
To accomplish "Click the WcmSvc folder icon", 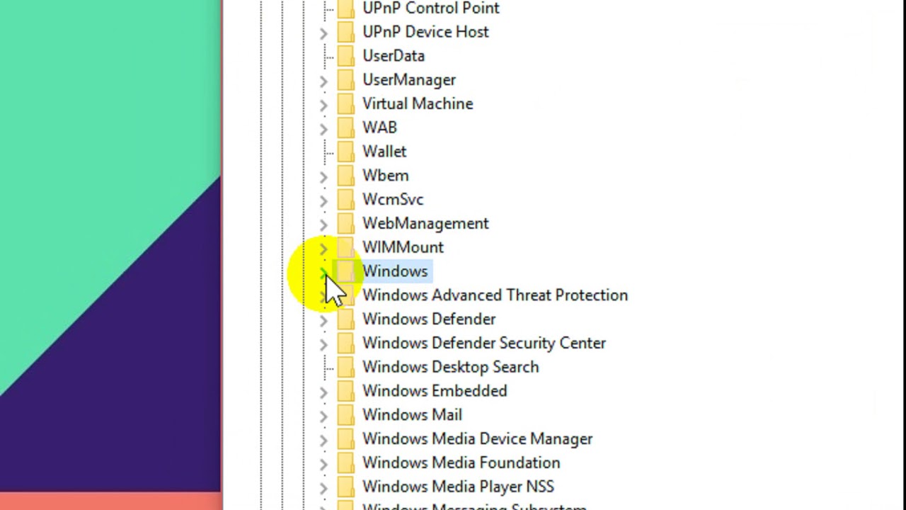I will [345, 200].
